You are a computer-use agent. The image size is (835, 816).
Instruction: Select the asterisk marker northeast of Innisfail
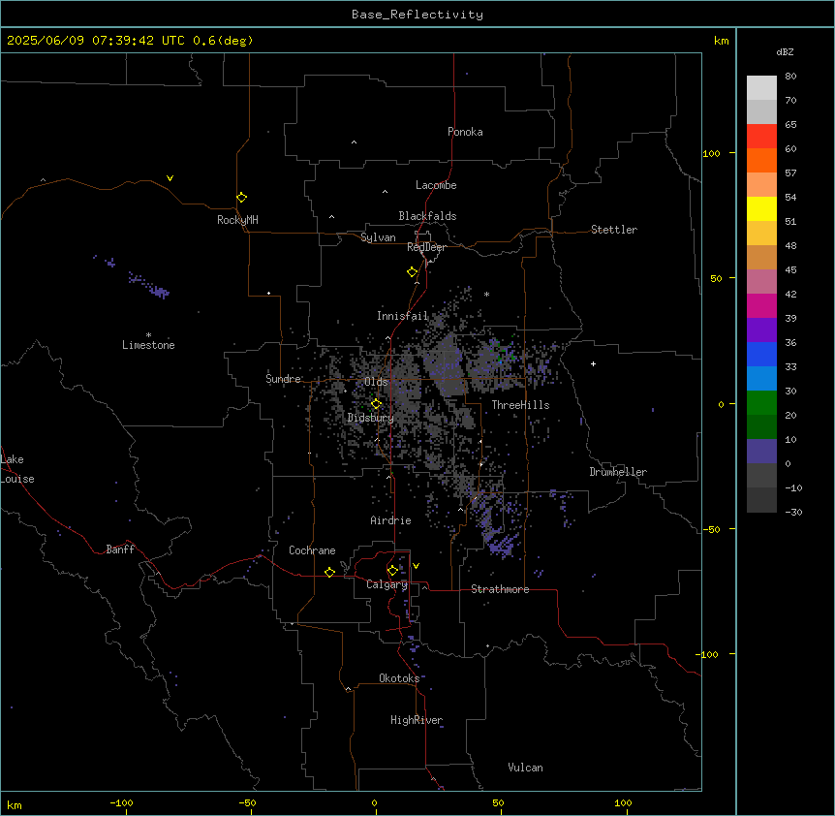coord(486,294)
